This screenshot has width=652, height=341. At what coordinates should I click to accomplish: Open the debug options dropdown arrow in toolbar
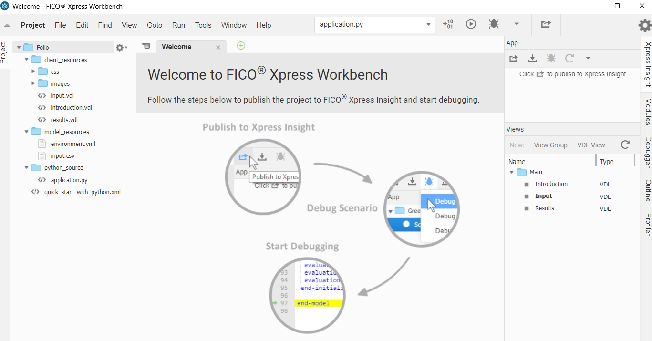coord(517,24)
